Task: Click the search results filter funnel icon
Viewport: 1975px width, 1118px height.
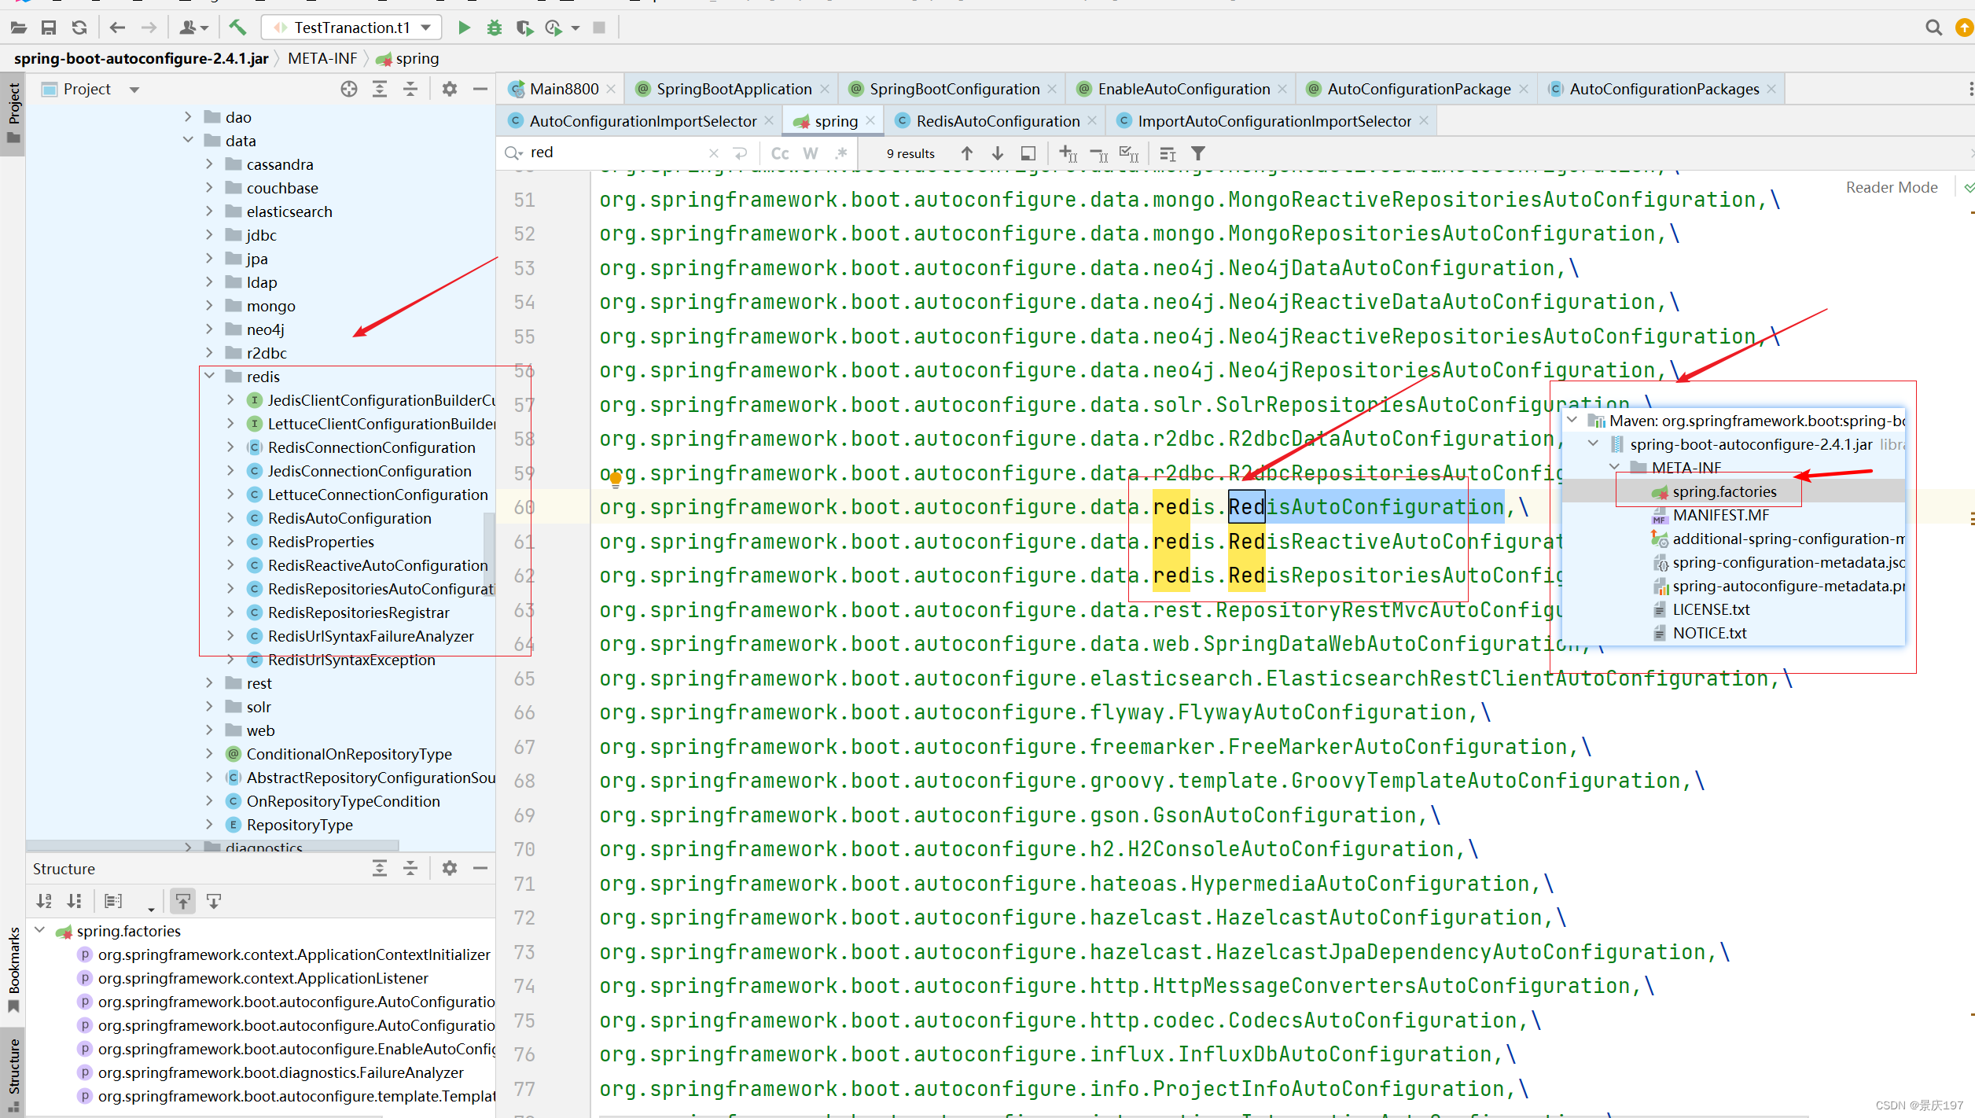Action: pyautogui.click(x=1198, y=153)
